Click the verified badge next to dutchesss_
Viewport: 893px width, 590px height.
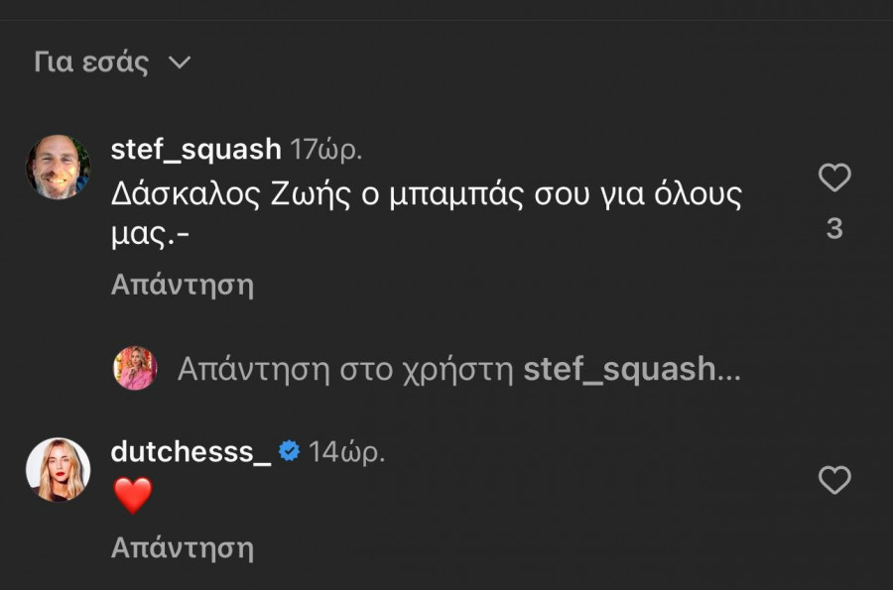[x=289, y=450]
